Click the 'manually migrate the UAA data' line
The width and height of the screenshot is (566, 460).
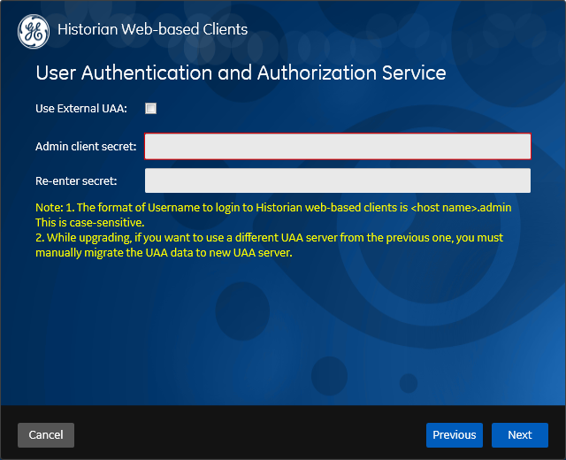164,252
